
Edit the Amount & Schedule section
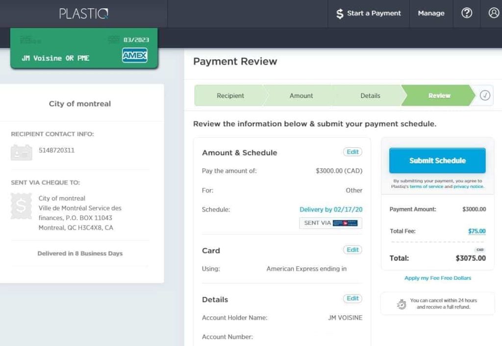[x=352, y=152]
